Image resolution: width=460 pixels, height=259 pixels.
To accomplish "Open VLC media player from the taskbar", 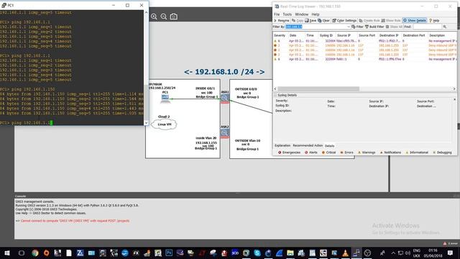I will [x=345, y=253].
